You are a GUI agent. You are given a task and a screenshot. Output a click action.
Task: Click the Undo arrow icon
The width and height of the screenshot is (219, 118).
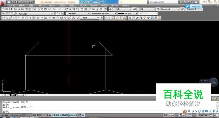54,9
